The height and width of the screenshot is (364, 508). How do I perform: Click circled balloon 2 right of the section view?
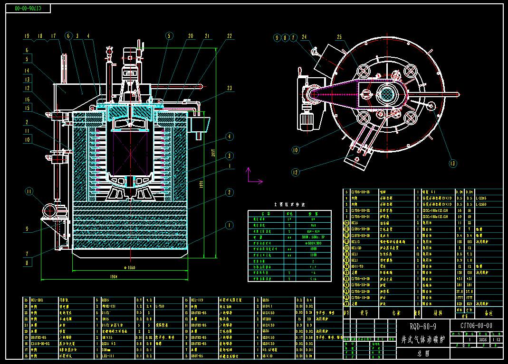pos(230,193)
